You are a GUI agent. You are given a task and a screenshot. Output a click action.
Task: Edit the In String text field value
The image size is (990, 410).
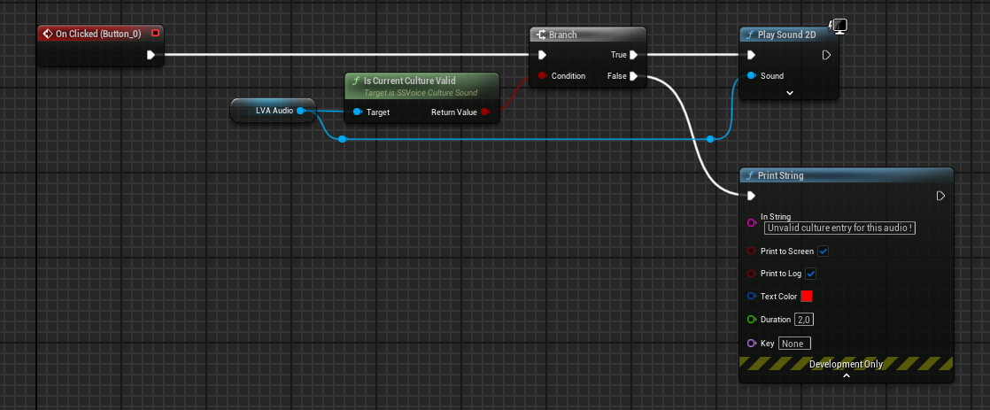pyautogui.click(x=839, y=228)
